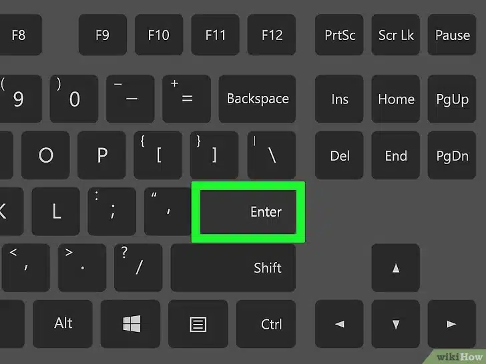The width and height of the screenshot is (486, 364).
Task: Click the PrtSc key
Action: click(x=339, y=35)
